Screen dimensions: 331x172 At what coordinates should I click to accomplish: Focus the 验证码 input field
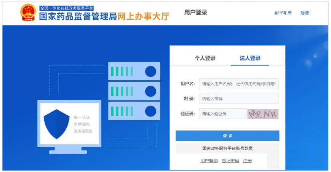[222, 114]
